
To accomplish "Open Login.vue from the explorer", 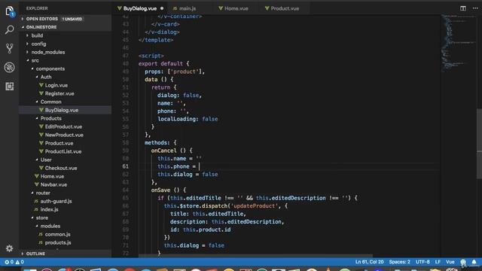I will pyautogui.click(x=66, y=85).
